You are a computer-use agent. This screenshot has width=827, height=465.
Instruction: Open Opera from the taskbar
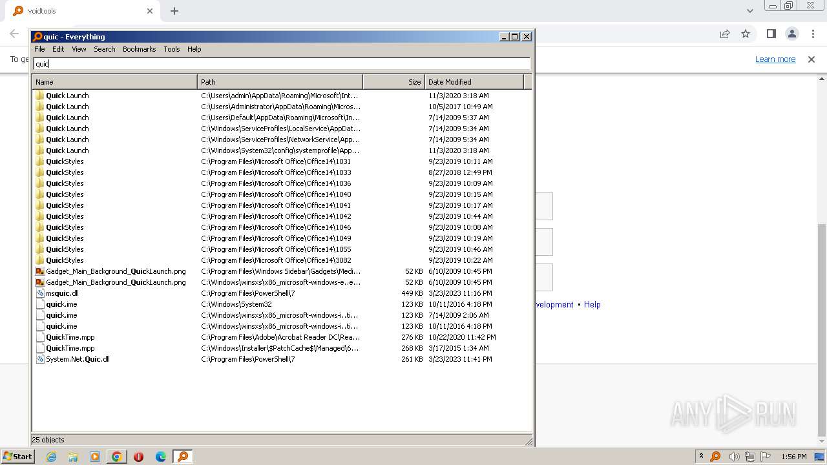(x=138, y=457)
